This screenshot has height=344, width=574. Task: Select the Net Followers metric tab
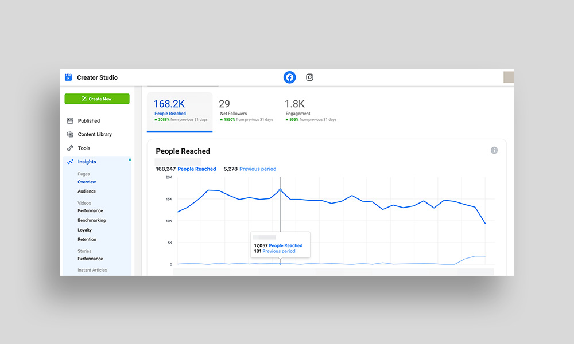(246, 111)
